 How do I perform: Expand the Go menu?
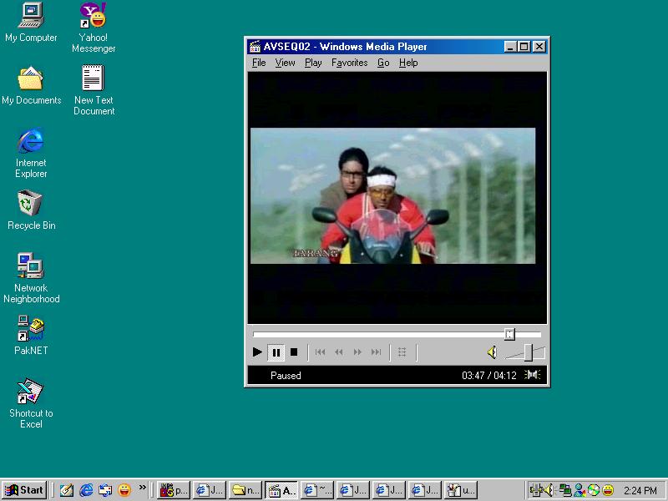click(383, 63)
